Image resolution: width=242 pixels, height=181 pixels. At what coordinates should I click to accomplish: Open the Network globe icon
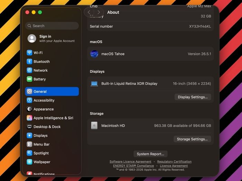point(29,70)
